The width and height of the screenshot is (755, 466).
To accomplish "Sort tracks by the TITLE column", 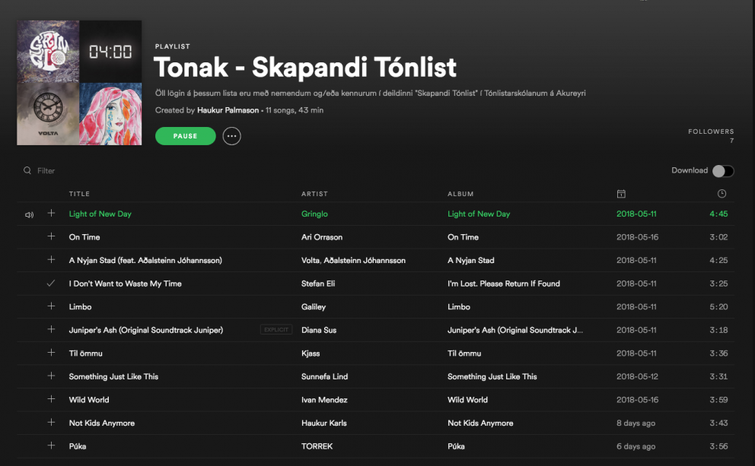I will click(79, 194).
